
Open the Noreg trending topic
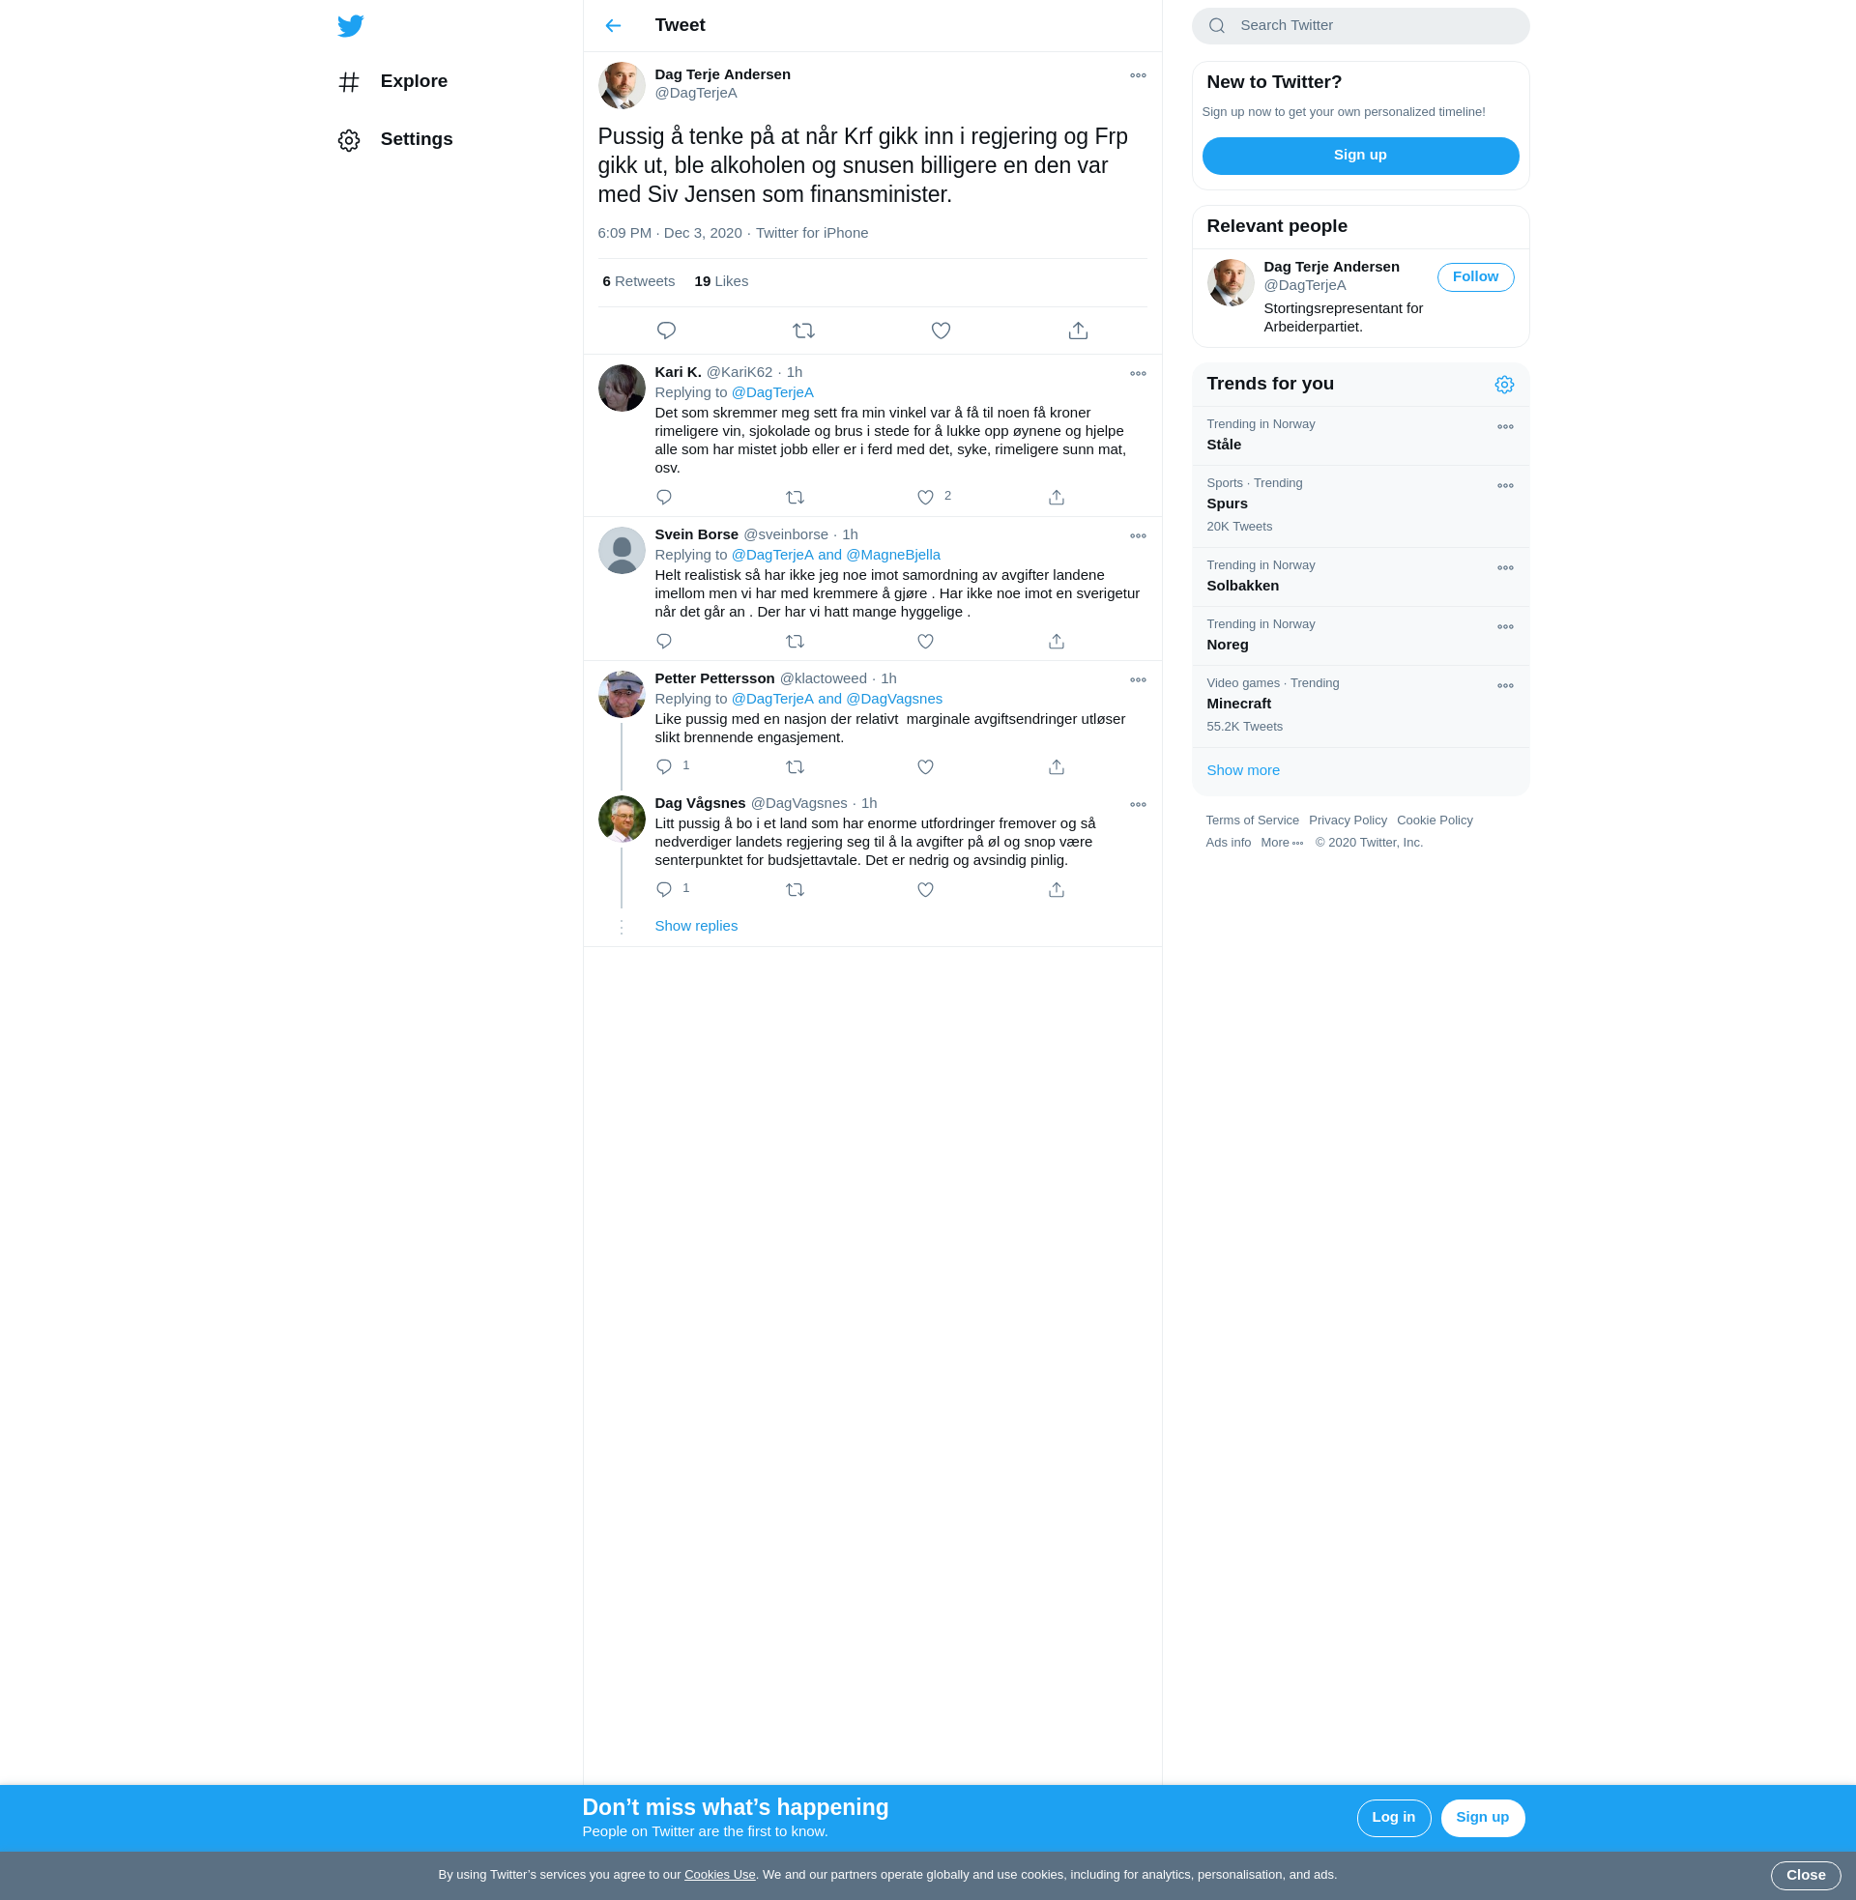pyautogui.click(x=1360, y=636)
